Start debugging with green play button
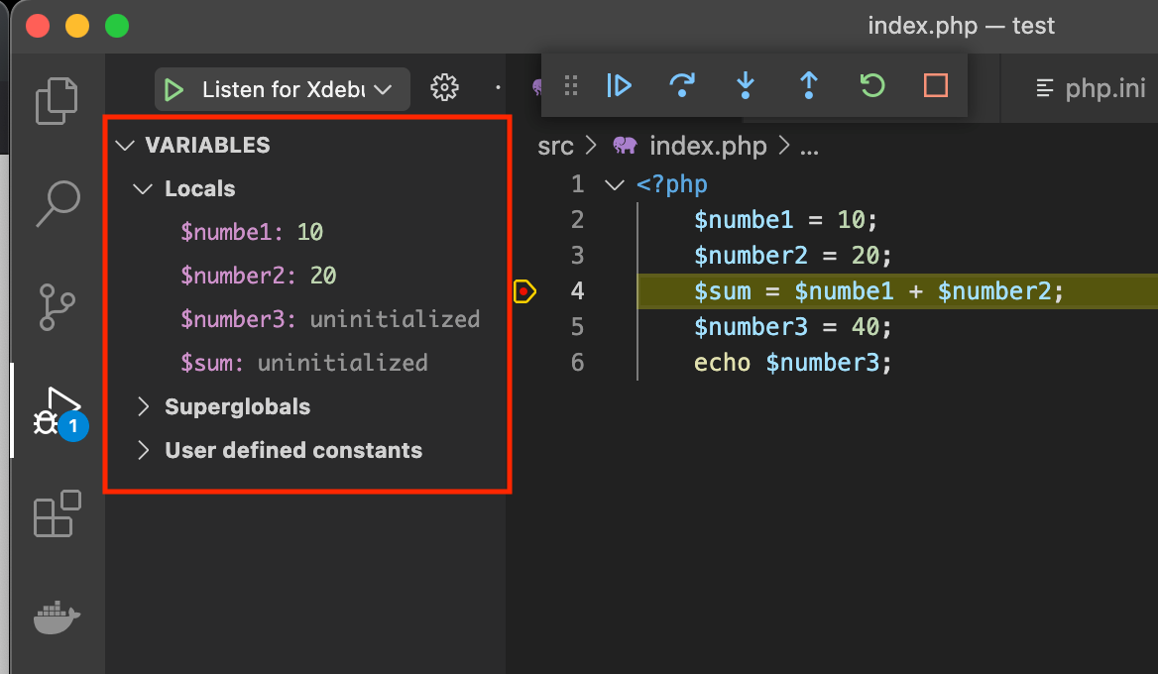This screenshot has width=1158, height=674. click(x=174, y=90)
